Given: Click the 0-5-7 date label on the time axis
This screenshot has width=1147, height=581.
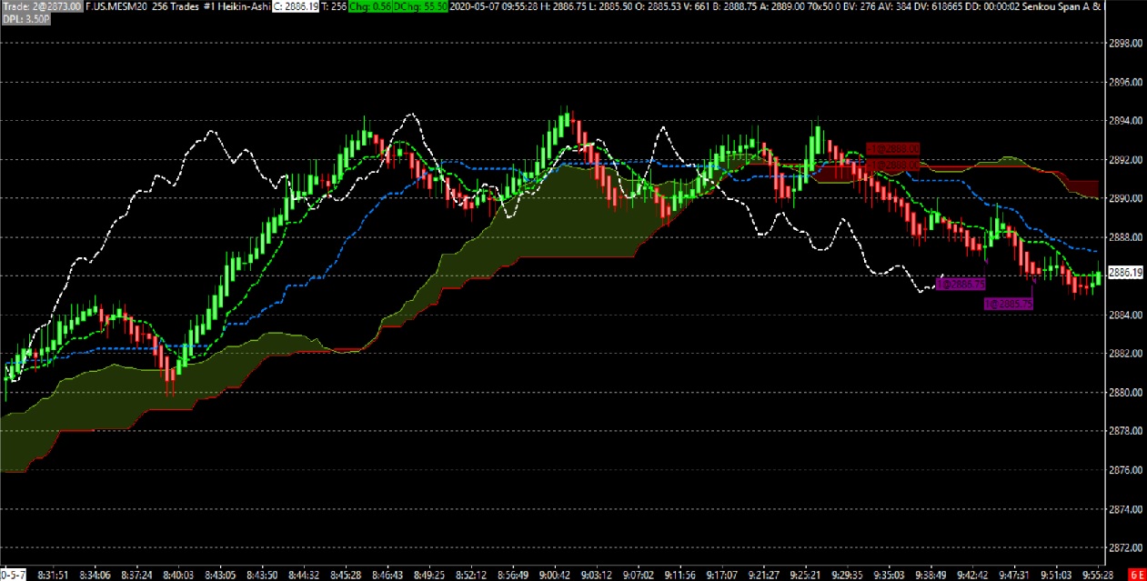Looking at the screenshot, I should tap(12, 575).
